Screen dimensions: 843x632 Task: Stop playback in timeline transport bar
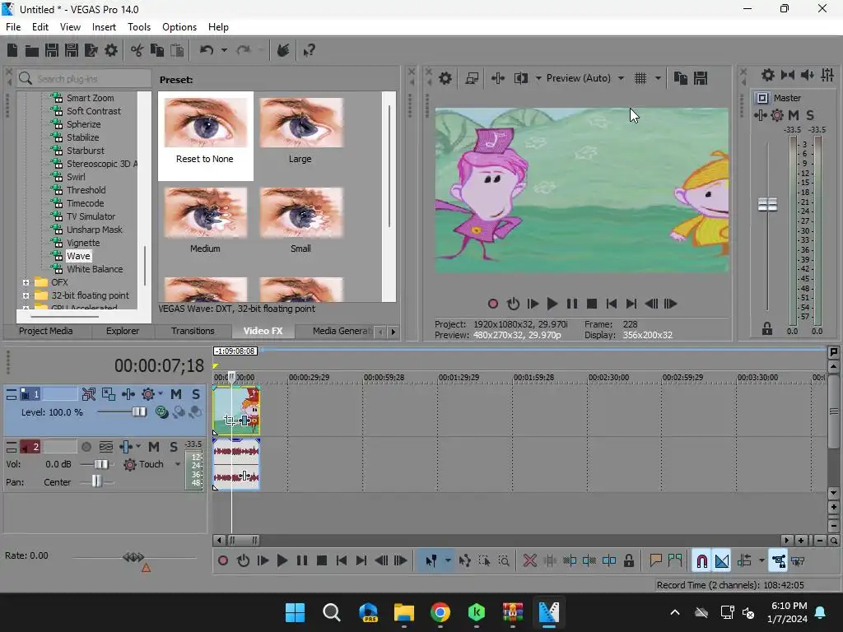322,561
